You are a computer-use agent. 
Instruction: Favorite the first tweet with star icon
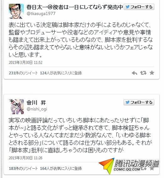[x=152, y=73]
